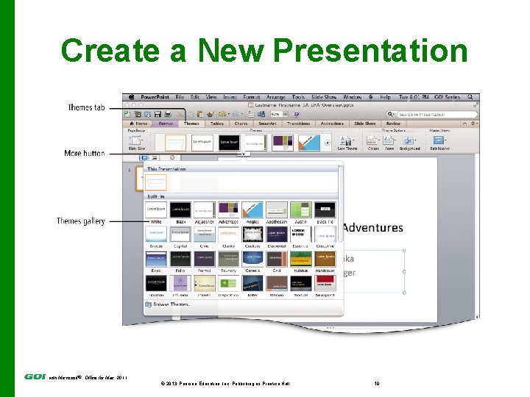Open the zoom percentage dropdown
Viewport: 530px width, 397px height.
tap(286, 115)
